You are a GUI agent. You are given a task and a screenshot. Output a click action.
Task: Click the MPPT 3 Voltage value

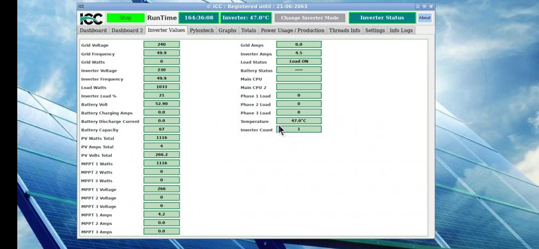coord(162,206)
